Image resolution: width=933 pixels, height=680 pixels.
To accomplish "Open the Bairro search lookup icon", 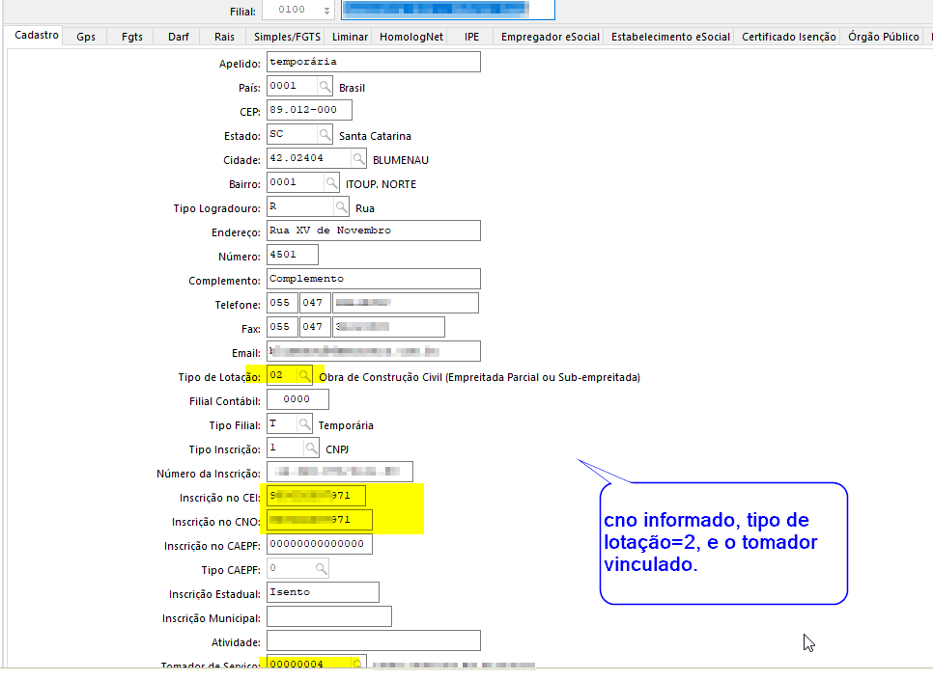I will [331, 183].
